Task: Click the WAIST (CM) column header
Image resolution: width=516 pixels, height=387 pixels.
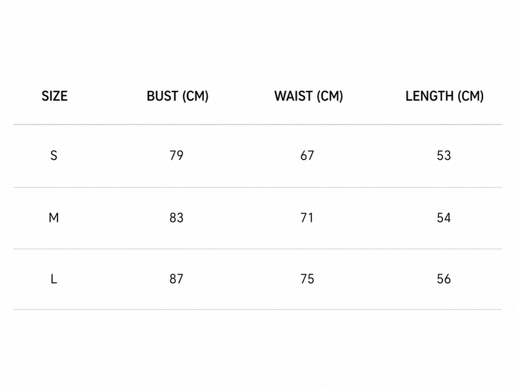Action: coord(309,96)
